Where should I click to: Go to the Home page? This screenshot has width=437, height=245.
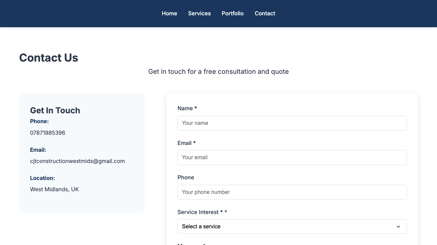(169, 14)
